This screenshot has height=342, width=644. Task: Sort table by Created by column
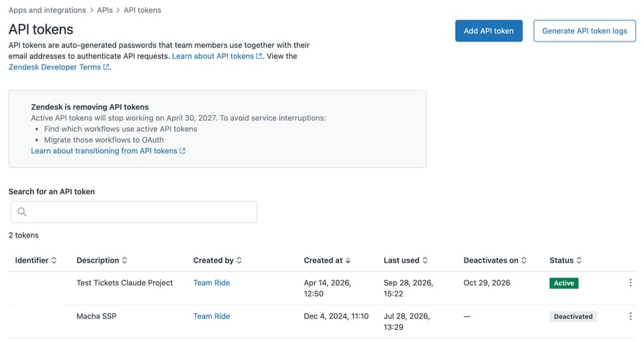point(218,260)
